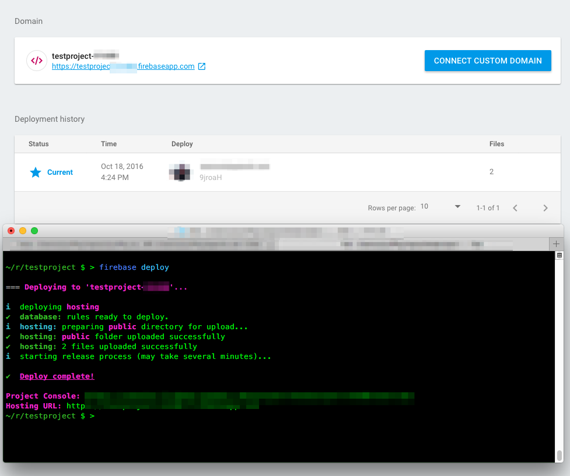Image resolution: width=570 pixels, height=476 pixels.
Task: Click the blue star Current status icon
Action: (36, 172)
